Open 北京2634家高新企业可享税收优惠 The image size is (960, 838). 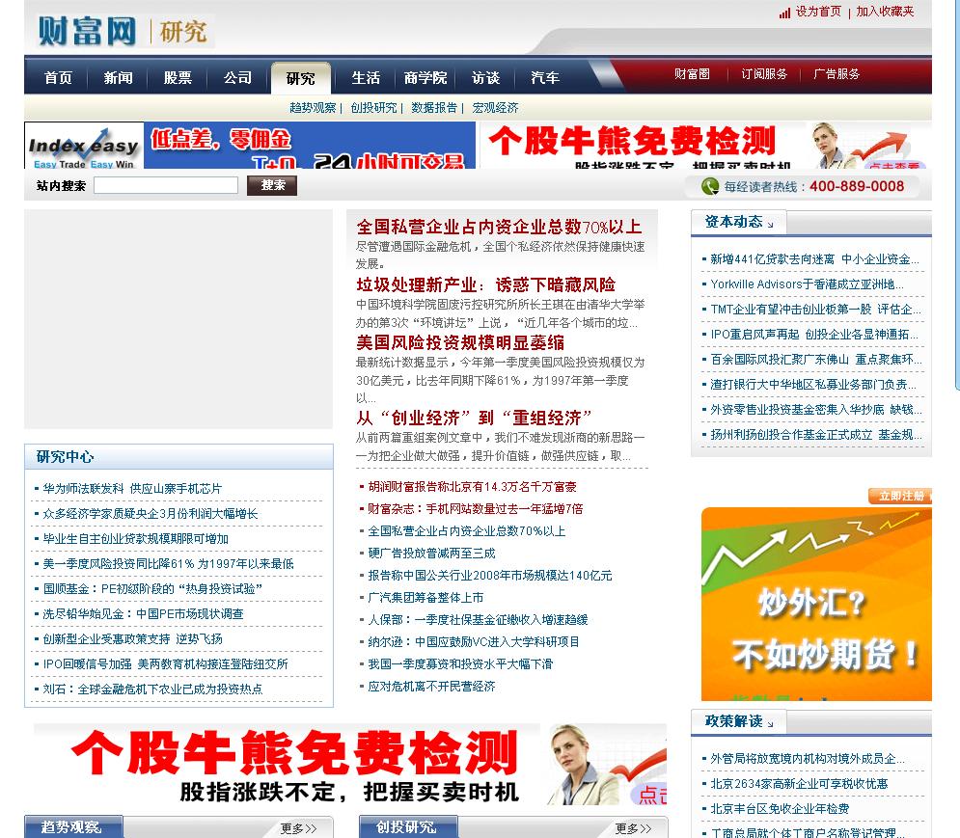click(799, 784)
